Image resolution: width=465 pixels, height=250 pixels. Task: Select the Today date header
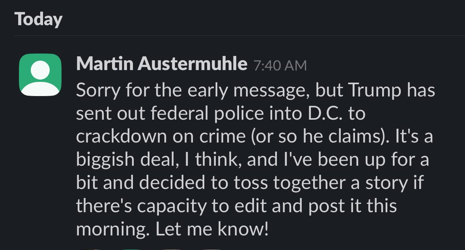click(38, 19)
